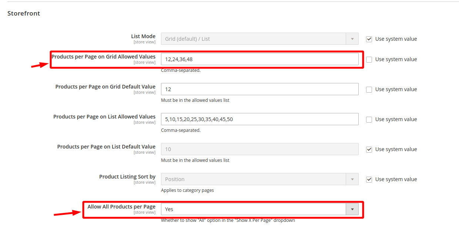
Task: Click 'Comma-separated.' note under List Allowed Values
Action: pos(181,130)
